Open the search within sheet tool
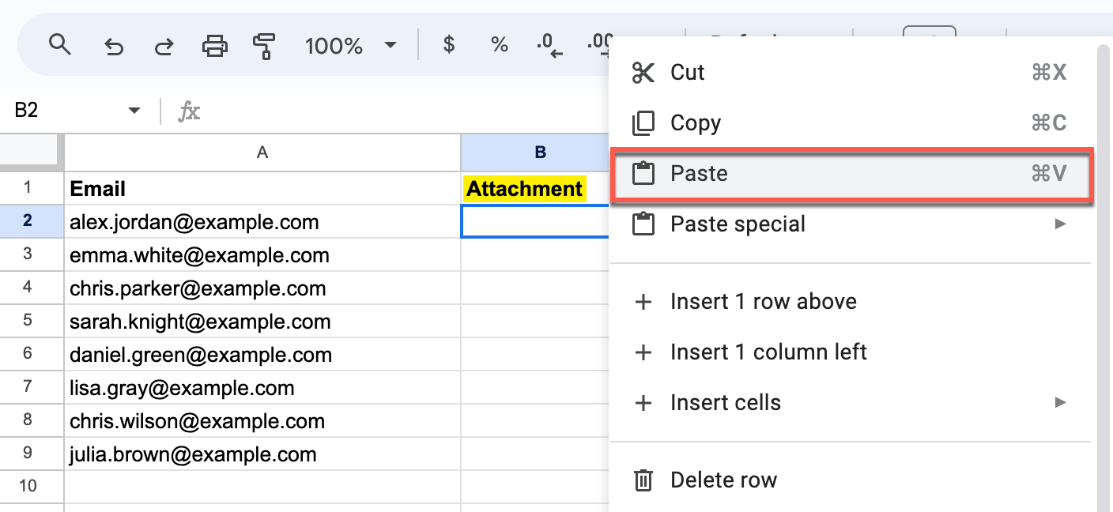The height and width of the screenshot is (512, 1113). [x=60, y=45]
